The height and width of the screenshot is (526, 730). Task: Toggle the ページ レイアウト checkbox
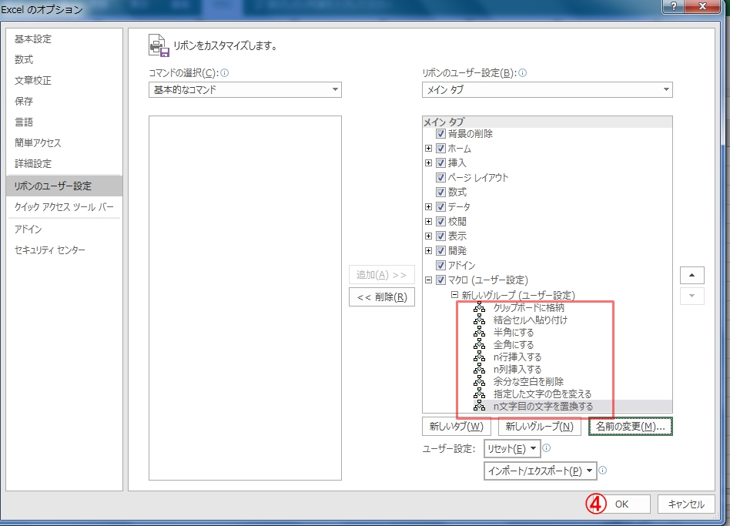click(440, 177)
